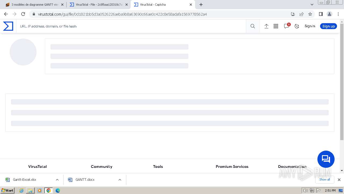Click the action center flag icon

coord(318,190)
